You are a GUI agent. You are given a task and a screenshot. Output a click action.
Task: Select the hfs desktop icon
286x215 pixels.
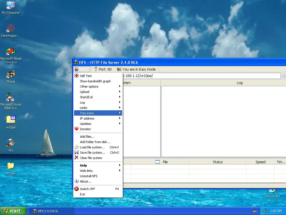click(x=11, y=145)
